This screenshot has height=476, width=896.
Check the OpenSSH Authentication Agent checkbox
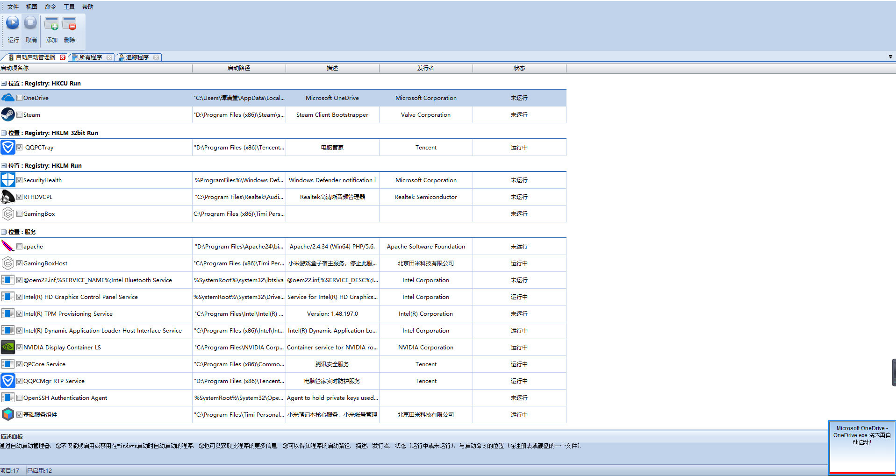[20, 398]
